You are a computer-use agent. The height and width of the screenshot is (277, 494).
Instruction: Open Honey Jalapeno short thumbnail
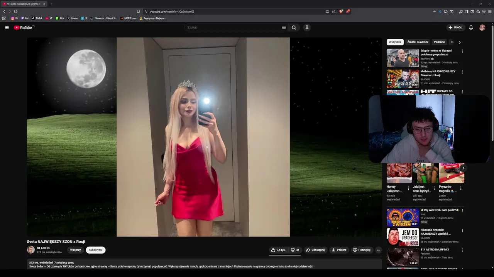[x=399, y=173]
